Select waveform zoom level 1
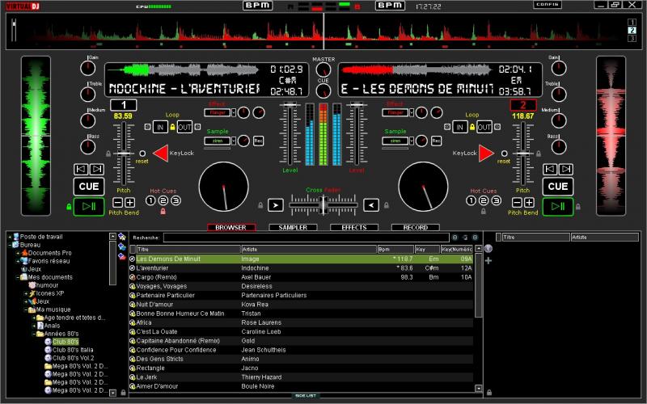Screen dimensions: 647x404 [632, 23]
